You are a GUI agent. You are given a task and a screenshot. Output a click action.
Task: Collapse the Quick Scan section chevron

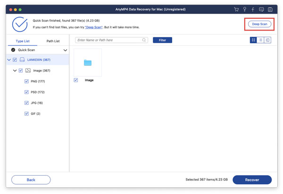coord(65,50)
